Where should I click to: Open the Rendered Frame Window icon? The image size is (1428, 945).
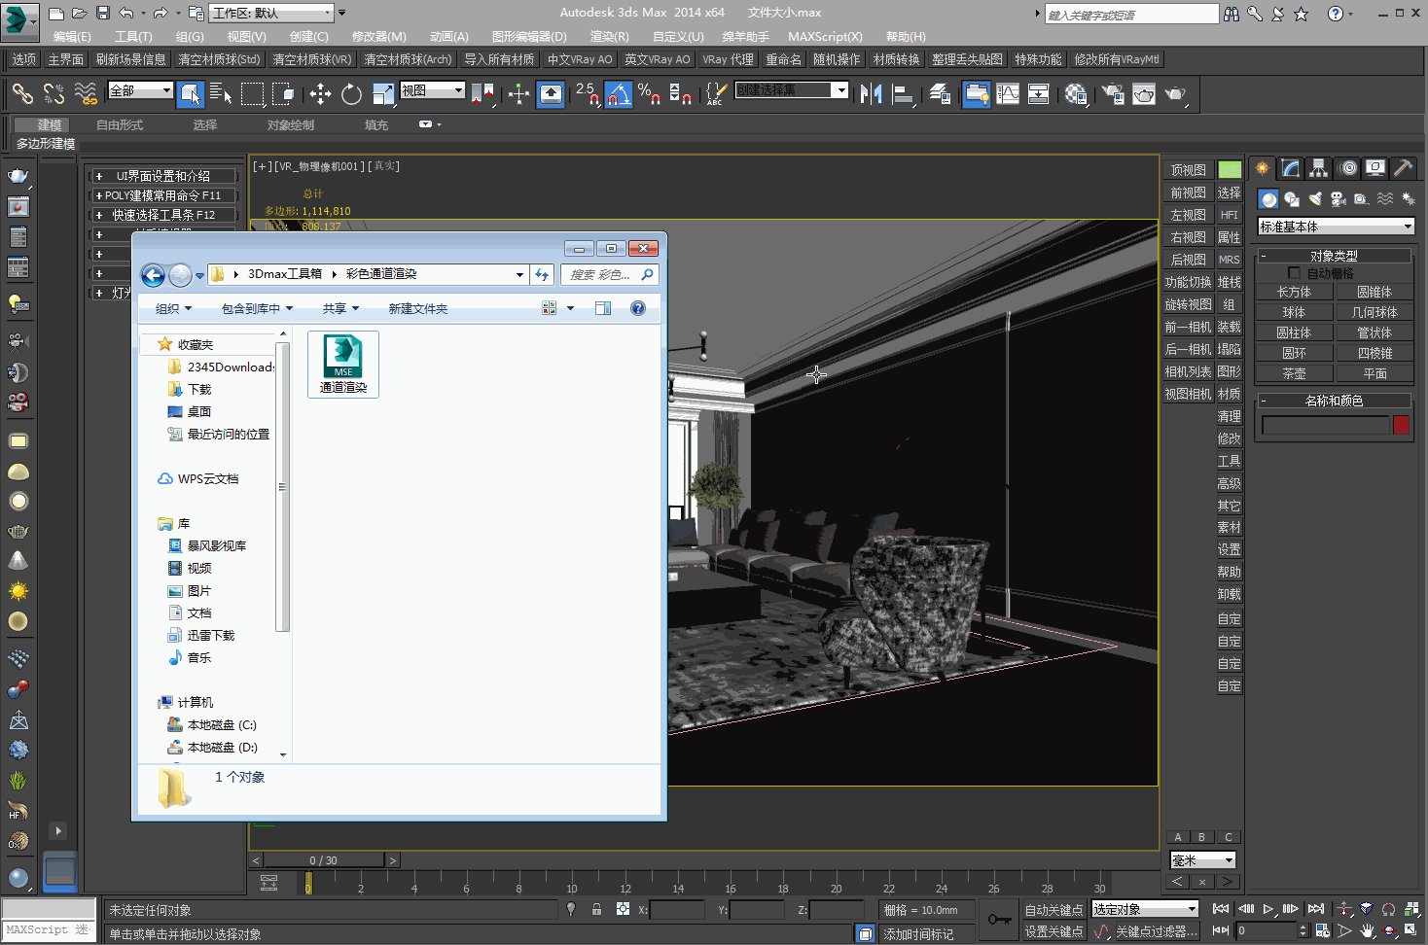point(1144,93)
